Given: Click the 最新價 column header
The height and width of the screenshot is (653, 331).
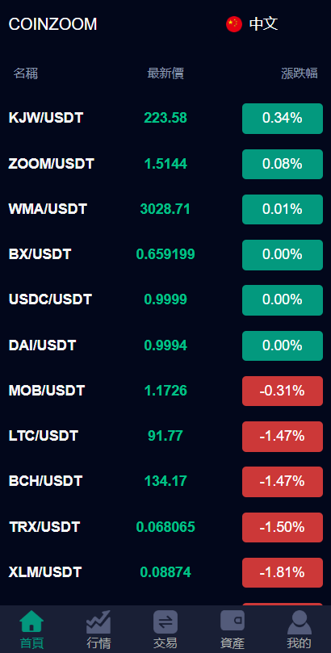Looking at the screenshot, I should [x=165, y=73].
